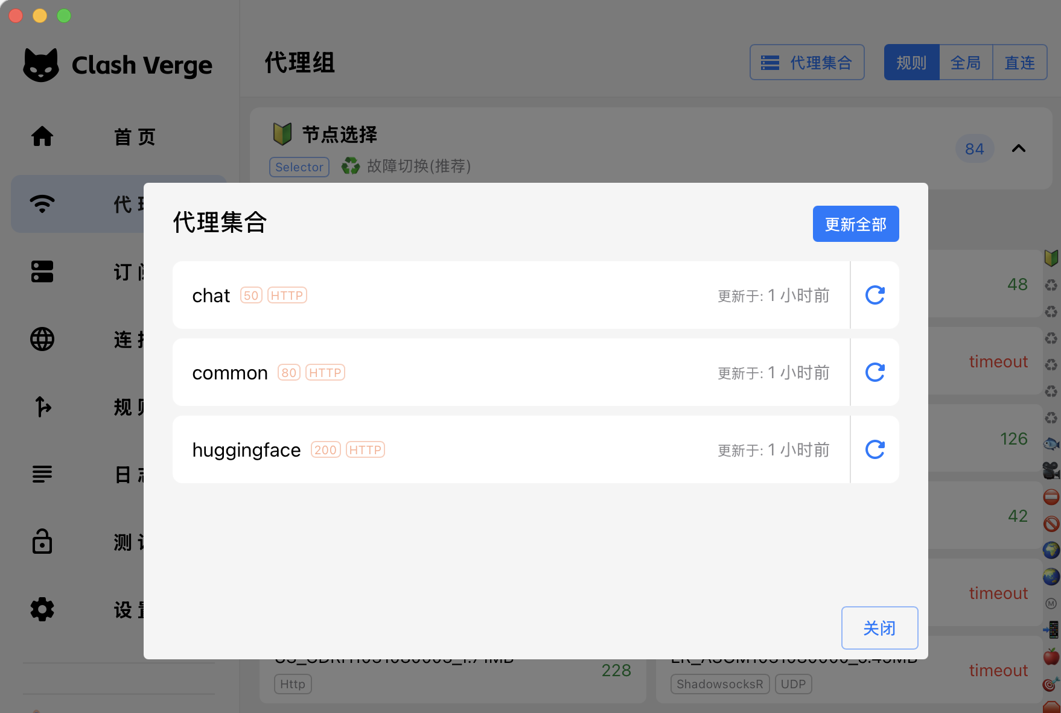Screen dimensions: 1061x713
Task: Open 测试 section via lock icon
Action: pos(42,542)
